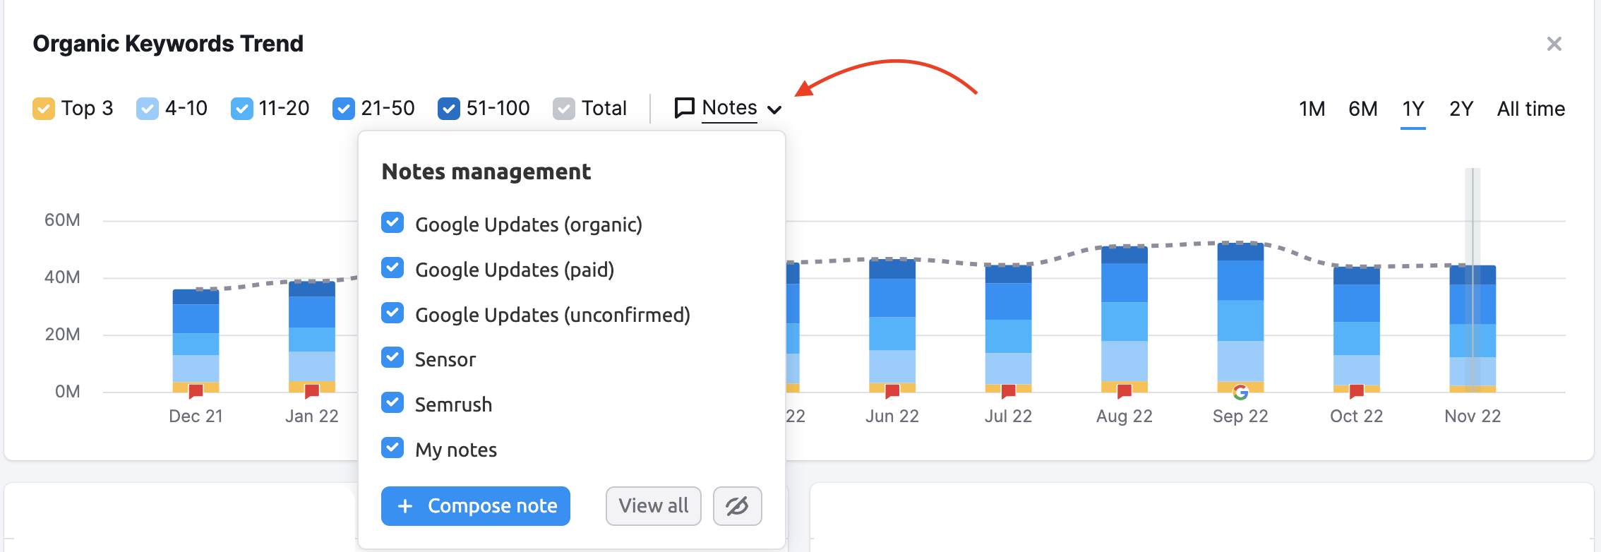Screen dimensions: 1601x552
Task: Select the All time range
Action: pyautogui.click(x=1530, y=109)
